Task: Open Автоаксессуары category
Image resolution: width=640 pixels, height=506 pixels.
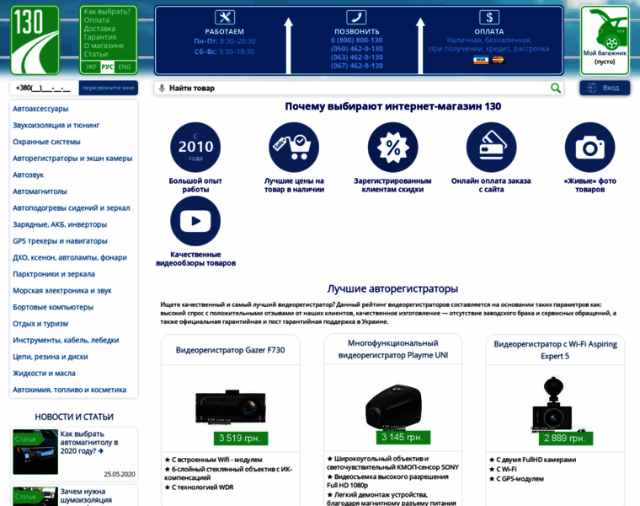Action: [40, 109]
